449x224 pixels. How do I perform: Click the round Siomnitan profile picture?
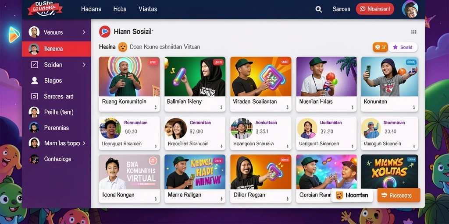371,128
